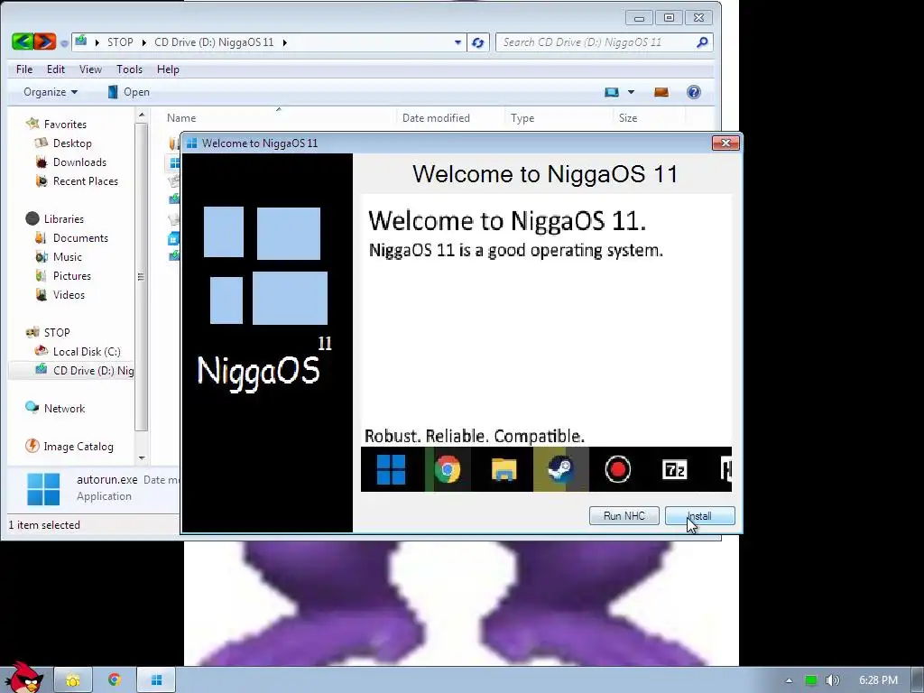Click the change view icon
Screen dimensions: 924x693
point(612,92)
